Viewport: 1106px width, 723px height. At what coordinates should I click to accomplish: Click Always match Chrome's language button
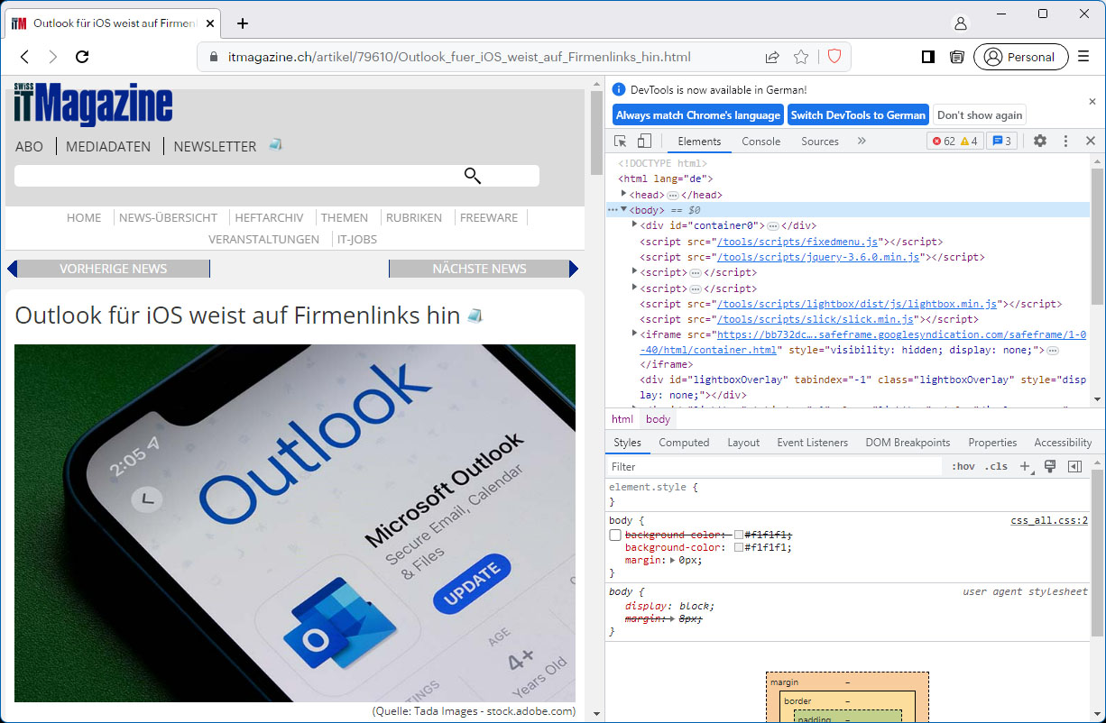point(698,115)
